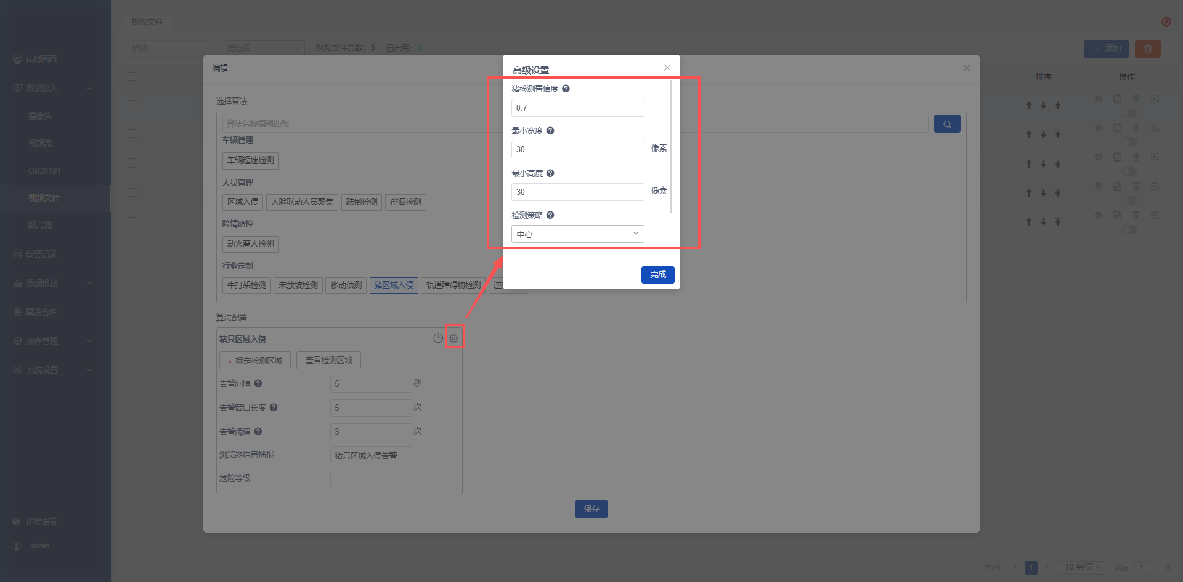Tick the fifth row checkbox

tap(133, 221)
